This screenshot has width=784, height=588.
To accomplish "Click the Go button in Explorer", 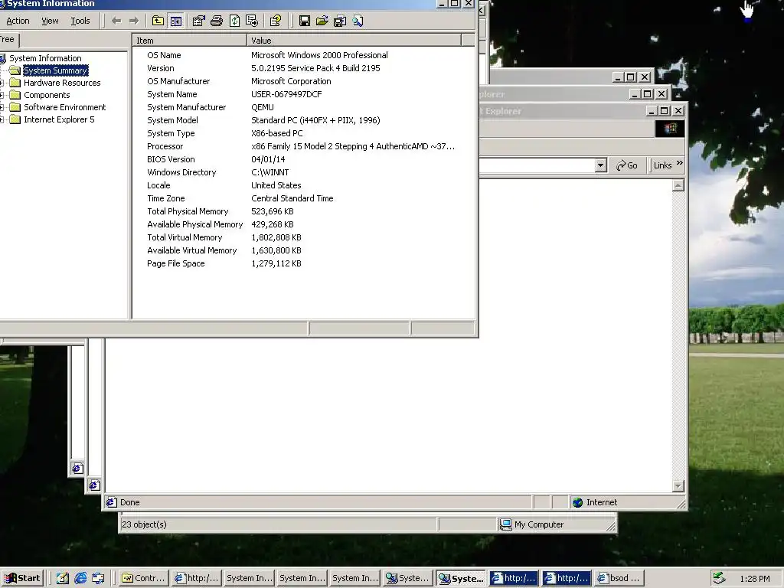I will coord(626,165).
